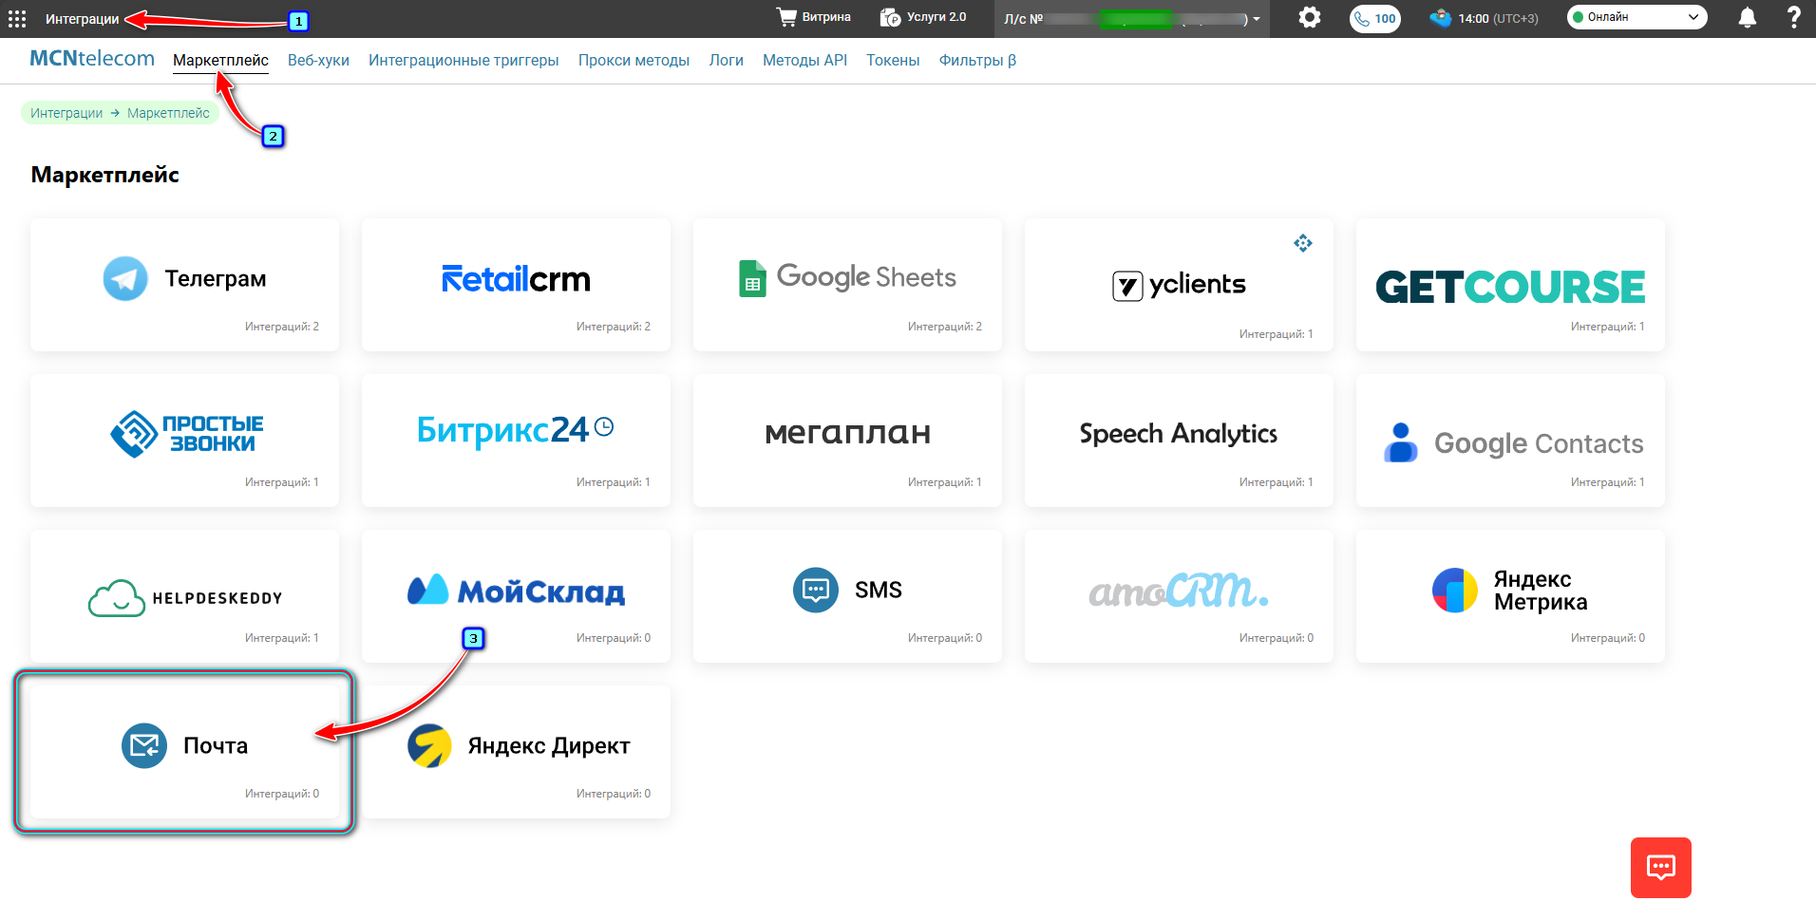Open the GetCourse integration card
The height and width of the screenshot is (901, 1816).
click(1510, 285)
